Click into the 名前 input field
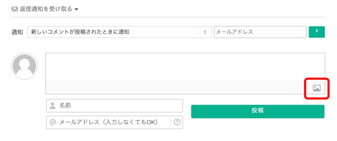337x141 pixels. (115, 105)
